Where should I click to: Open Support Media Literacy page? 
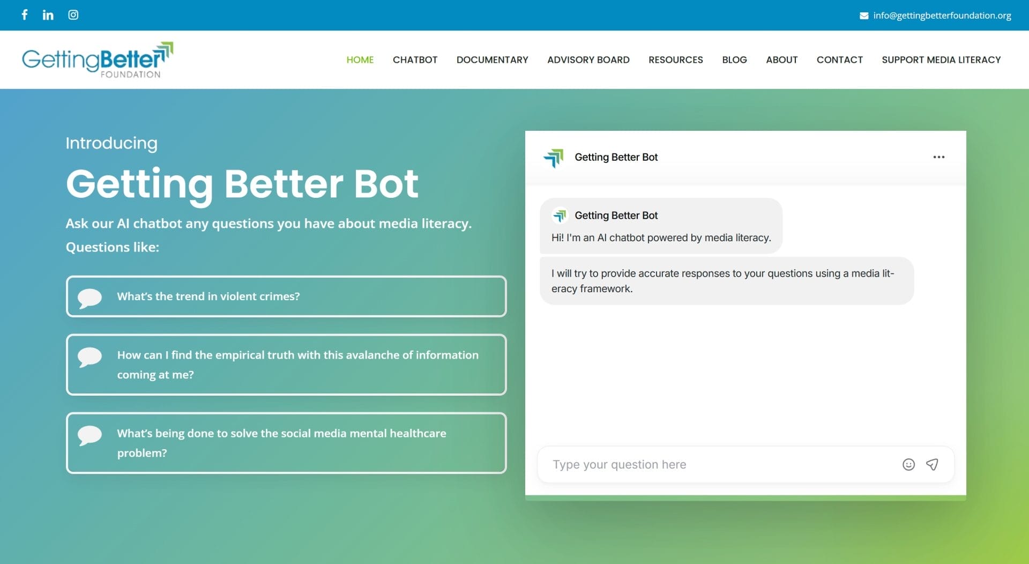pyautogui.click(x=942, y=60)
